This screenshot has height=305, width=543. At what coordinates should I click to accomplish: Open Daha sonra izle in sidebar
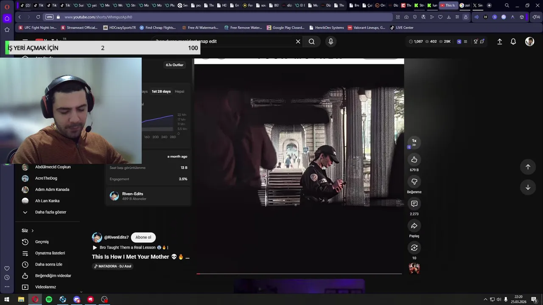point(48,264)
